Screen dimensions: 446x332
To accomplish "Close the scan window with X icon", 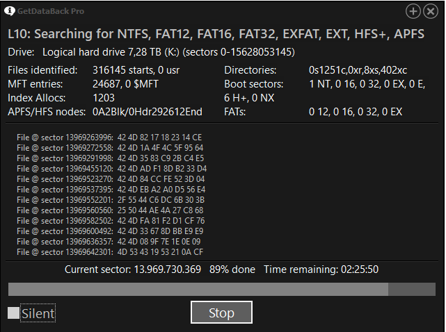I will pos(431,11).
